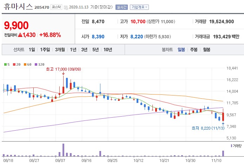
Task: Click the upper limit text 상한가 11,000
Action: (x=161, y=21)
